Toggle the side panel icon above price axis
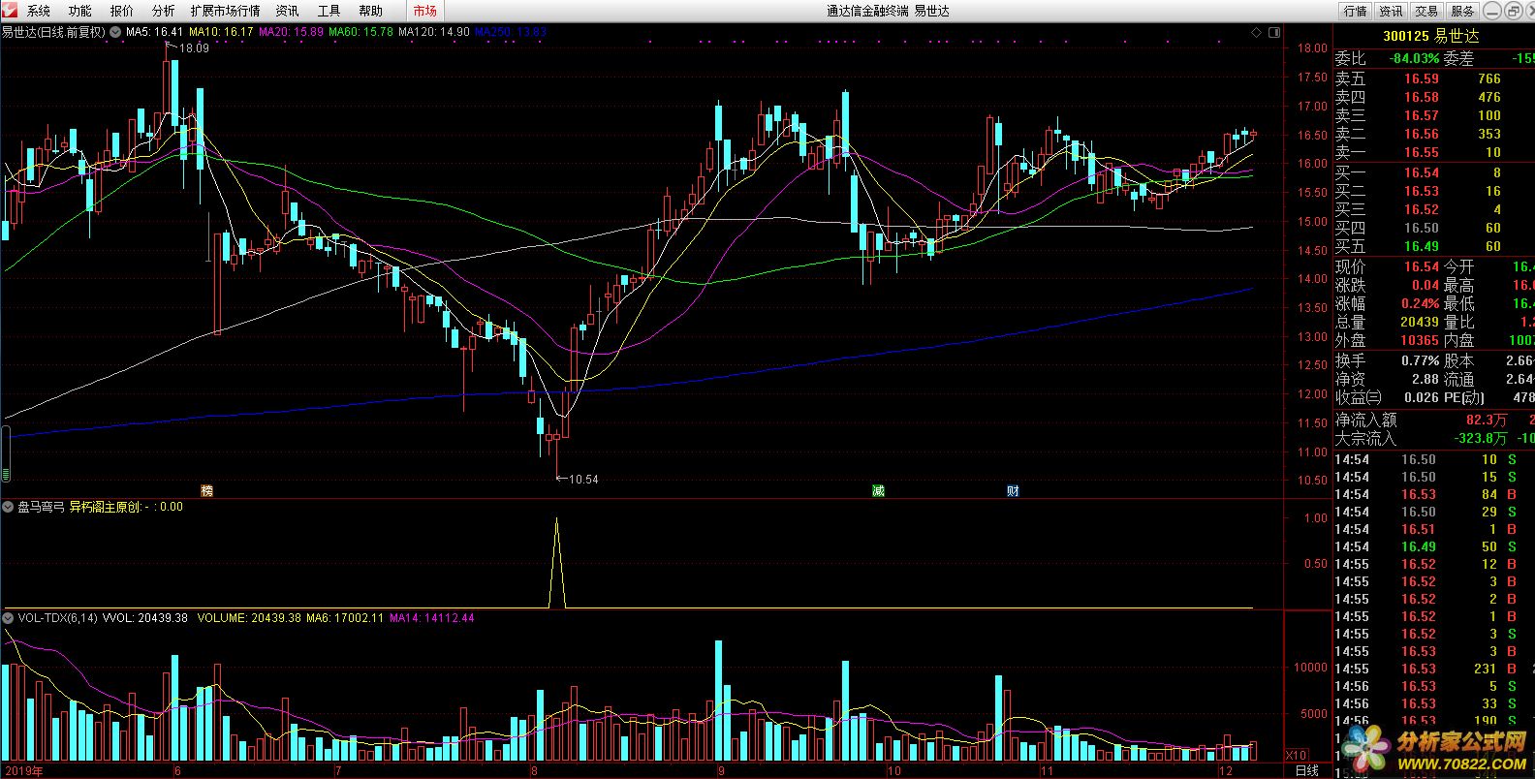1535x779 pixels. [x=1274, y=32]
